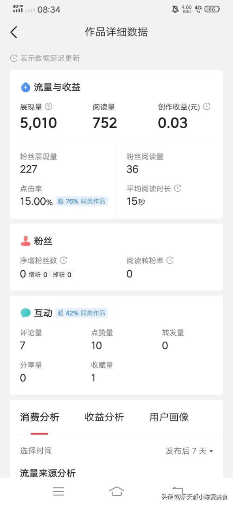Viewport: 233px width, 505px height.
Task: Tap the person icon beside 粉丝
Action: point(25,241)
